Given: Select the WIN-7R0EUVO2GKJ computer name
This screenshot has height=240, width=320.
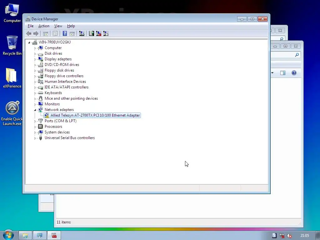Looking at the screenshot, I should [55, 42].
